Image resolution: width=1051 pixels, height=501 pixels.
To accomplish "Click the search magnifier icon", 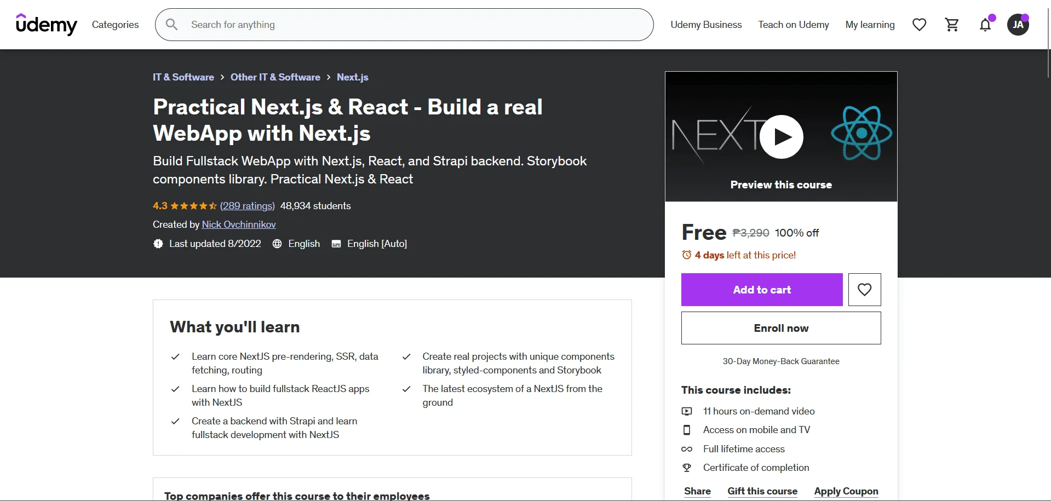I will [171, 25].
